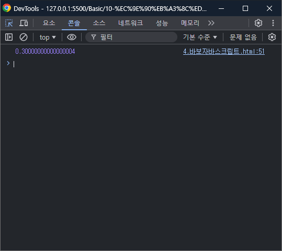Expand more tabs with the double chevron
Viewport: 282px width, 251px height.
coord(211,23)
